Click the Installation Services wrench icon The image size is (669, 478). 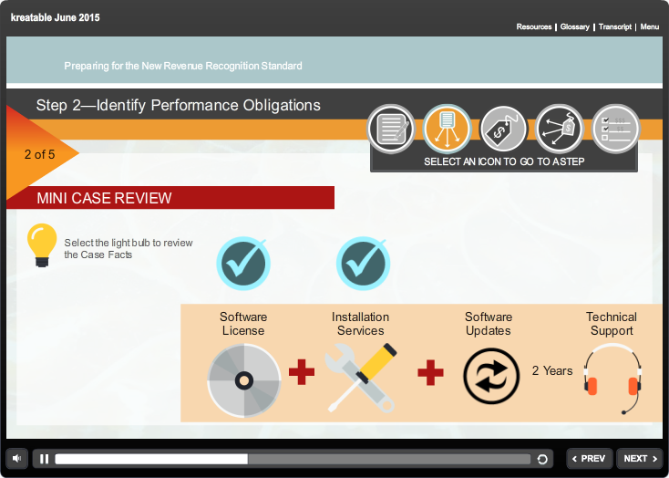[361, 379]
